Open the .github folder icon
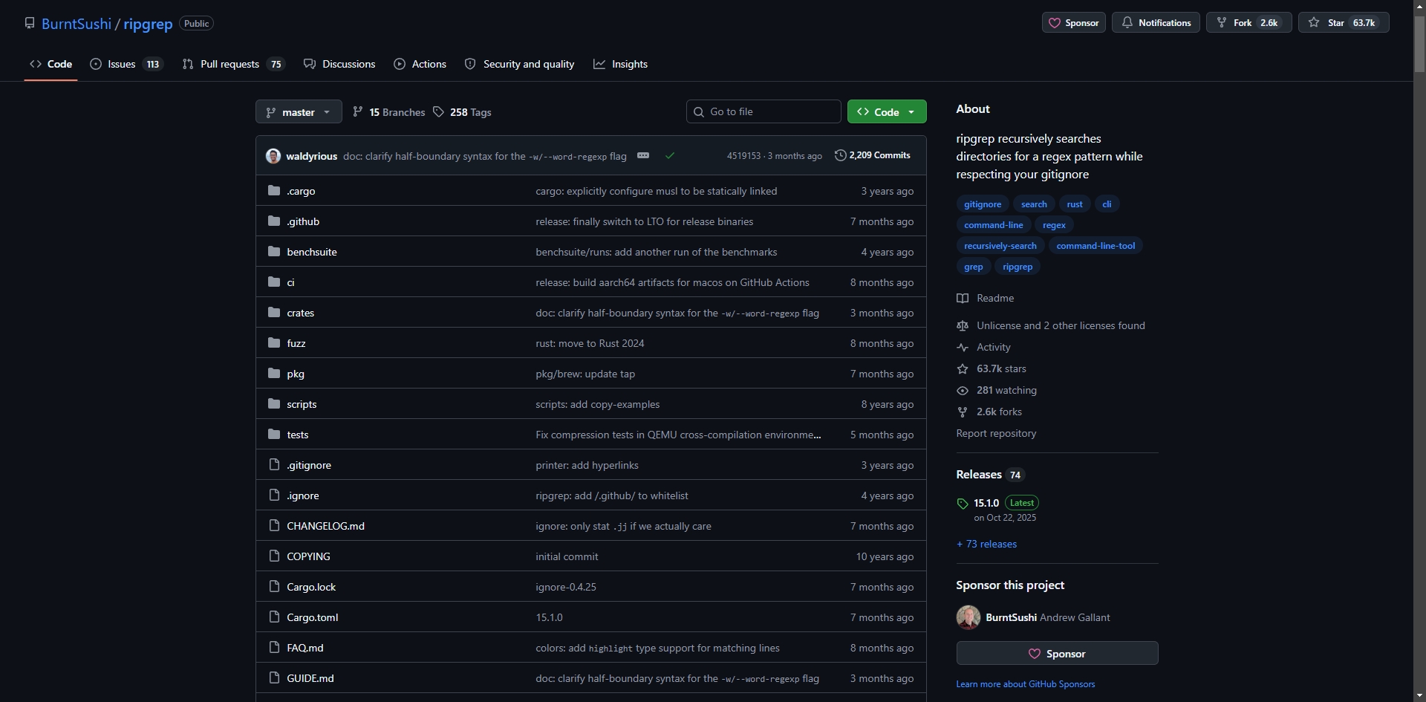 point(274,221)
